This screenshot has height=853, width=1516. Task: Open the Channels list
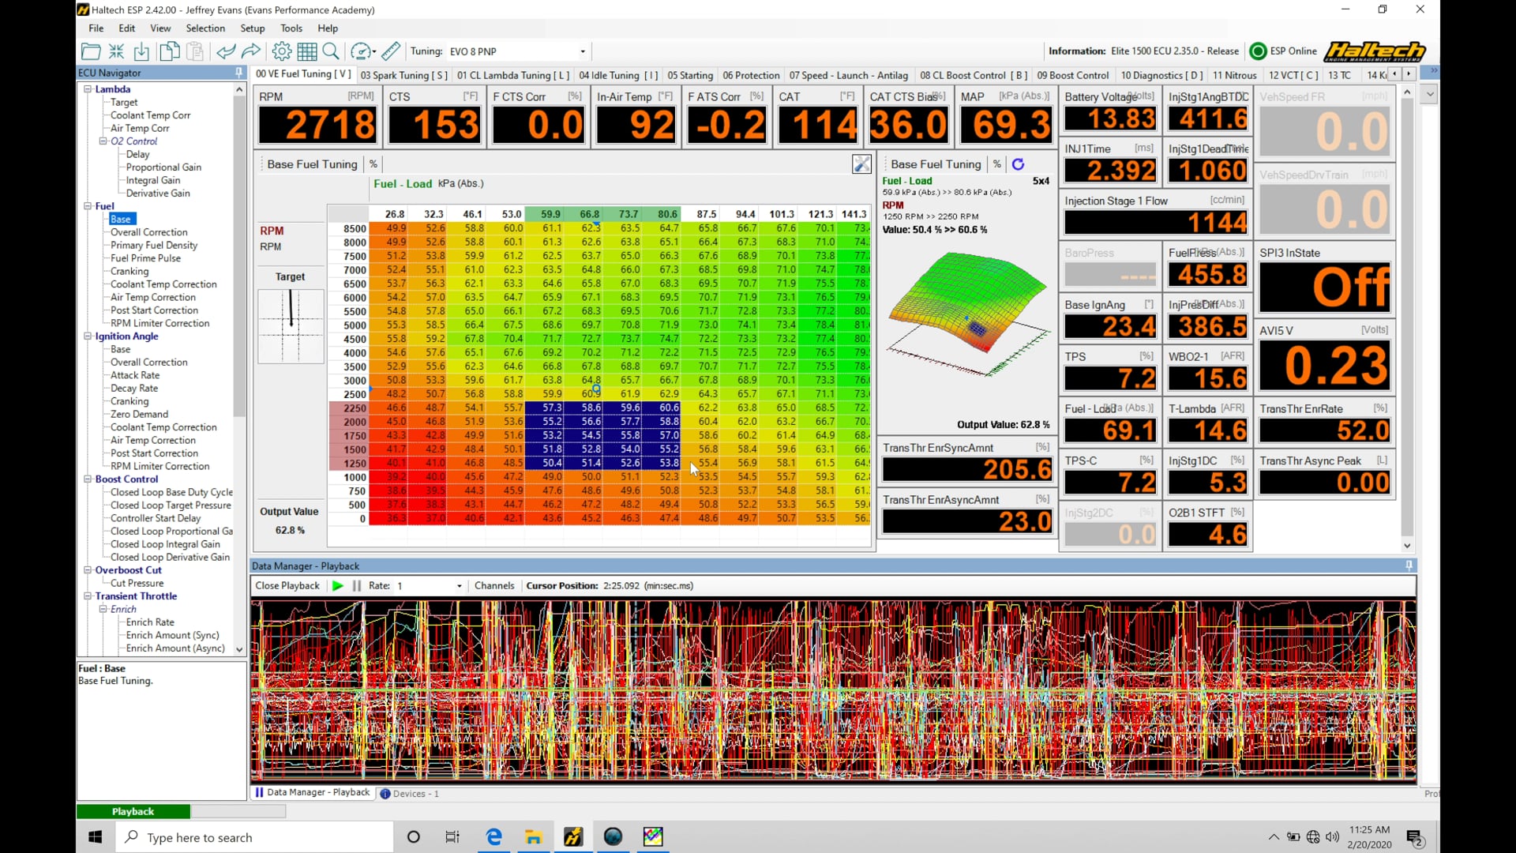point(494,585)
